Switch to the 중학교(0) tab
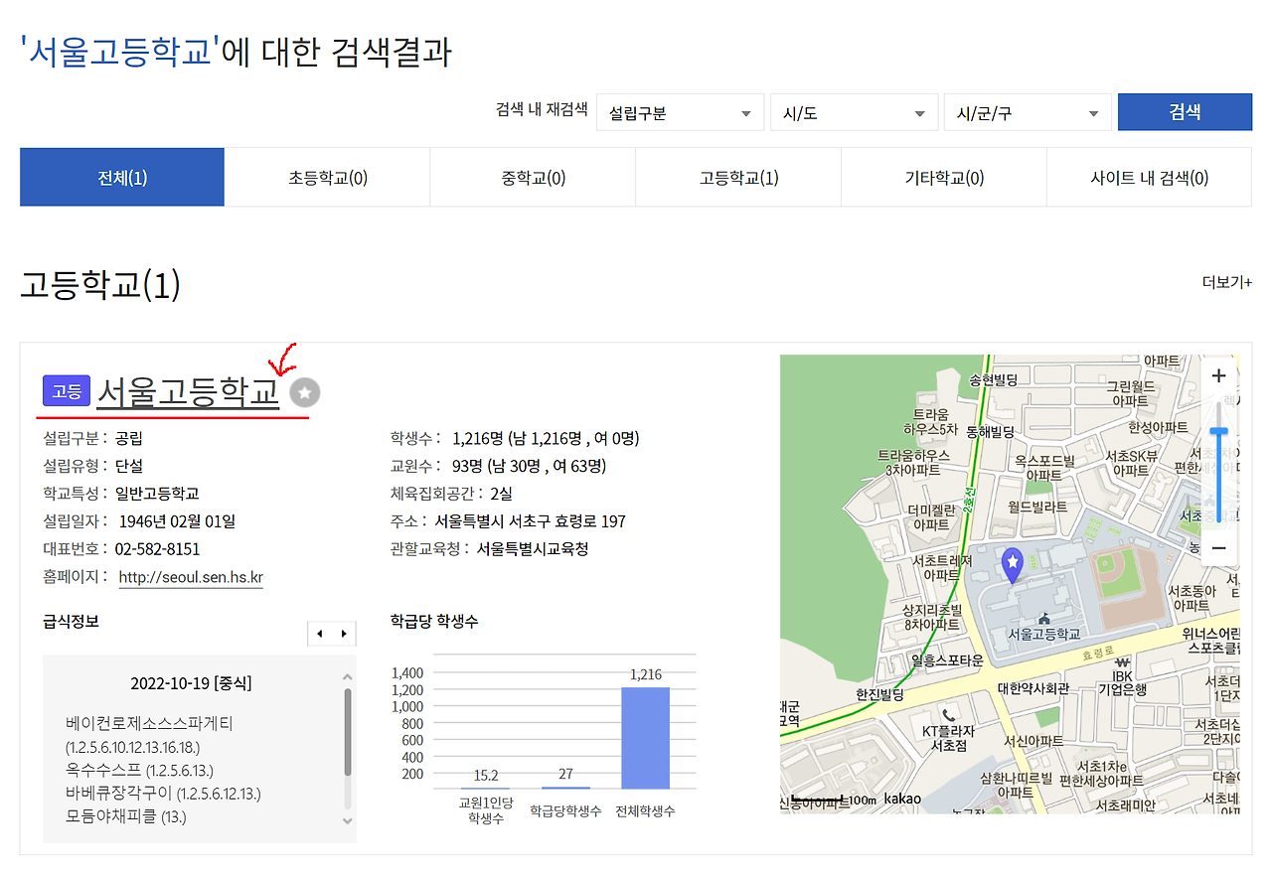This screenshot has width=1272, height=876. click(x=533, y=178)
